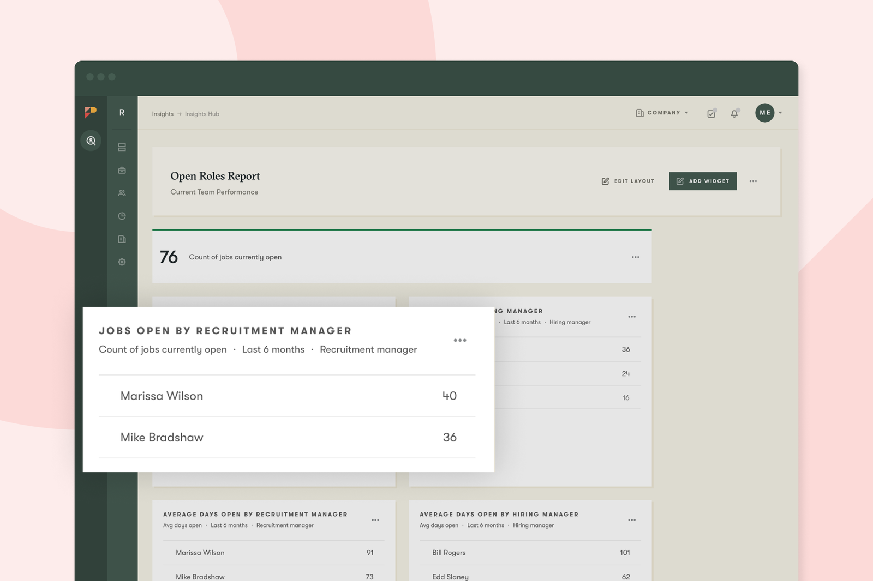
Task: Select the Insights pie chart icon
Action: [122, 216]
